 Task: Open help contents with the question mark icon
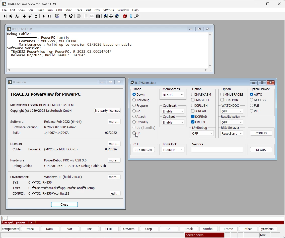tap(65, 16)
